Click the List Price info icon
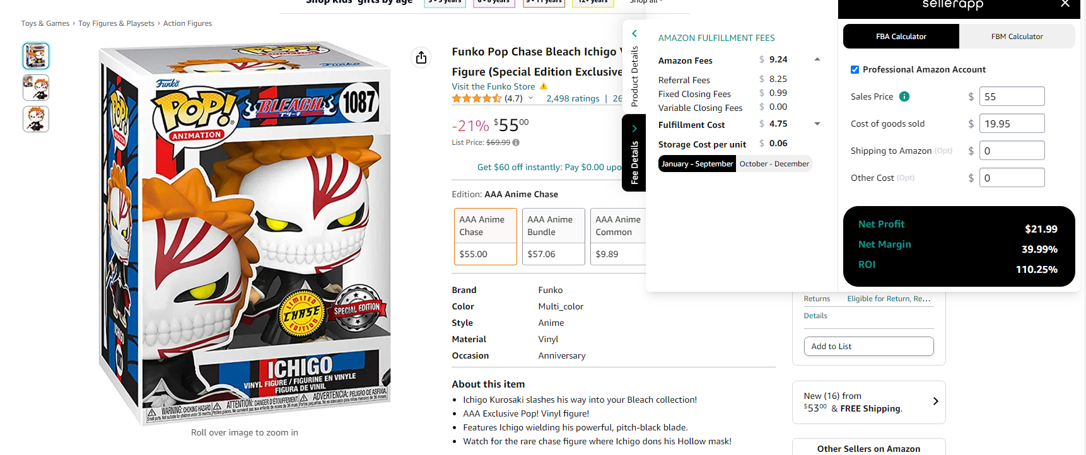Screen dimensions: 1086x455 coord(516,142)
